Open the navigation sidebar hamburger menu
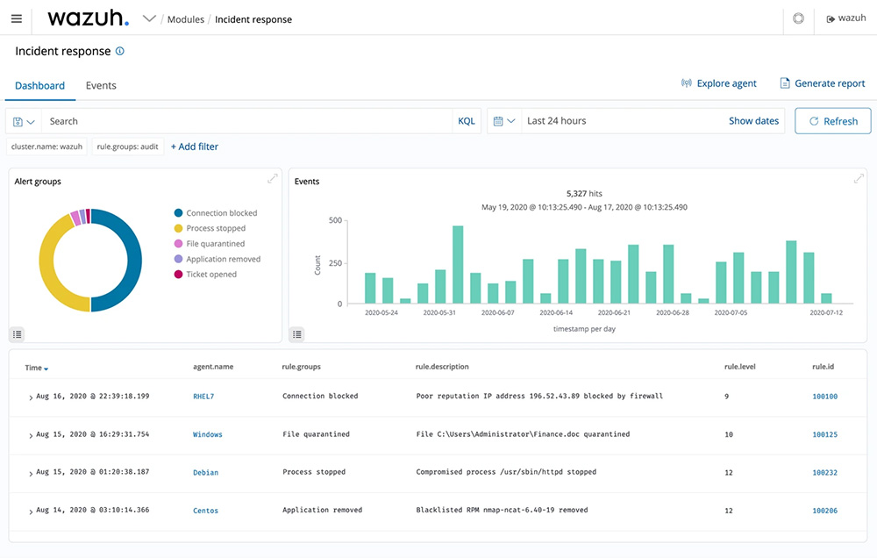877x558 pixels. (x=16, y=18)
